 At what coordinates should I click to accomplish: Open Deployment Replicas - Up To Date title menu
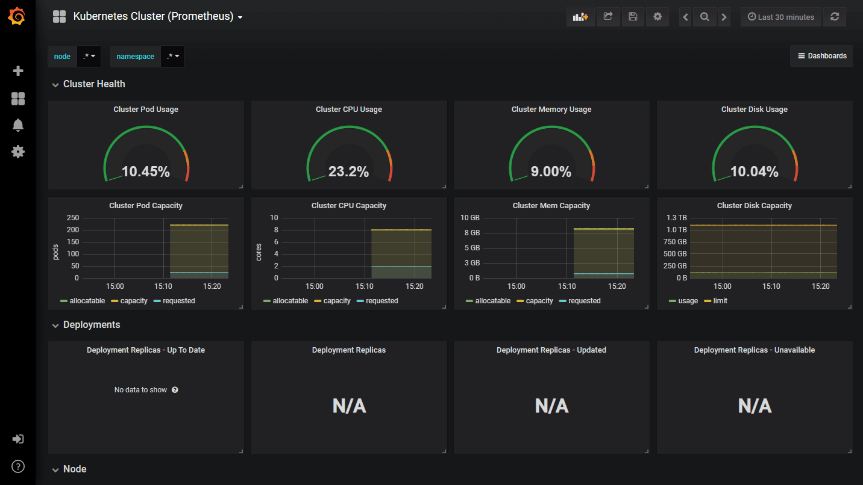146,350
